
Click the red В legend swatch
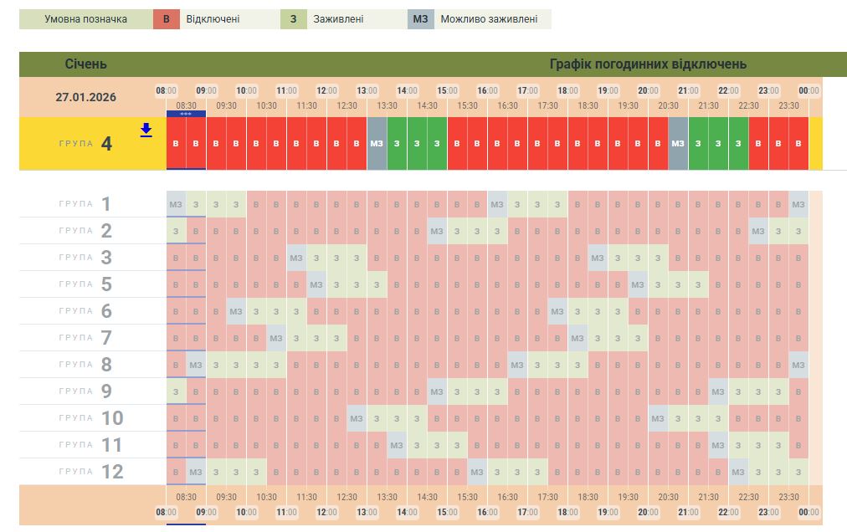coord(166,19)
